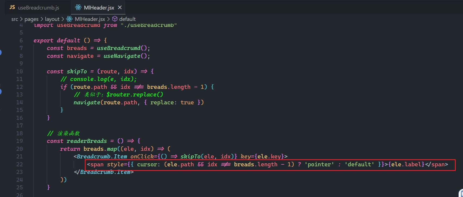Click the 'default' string on line 22
Viewport: 463px width, 197px height.
point(360,164)
